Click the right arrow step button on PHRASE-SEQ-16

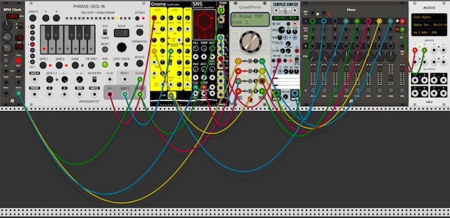click(57, 18)
